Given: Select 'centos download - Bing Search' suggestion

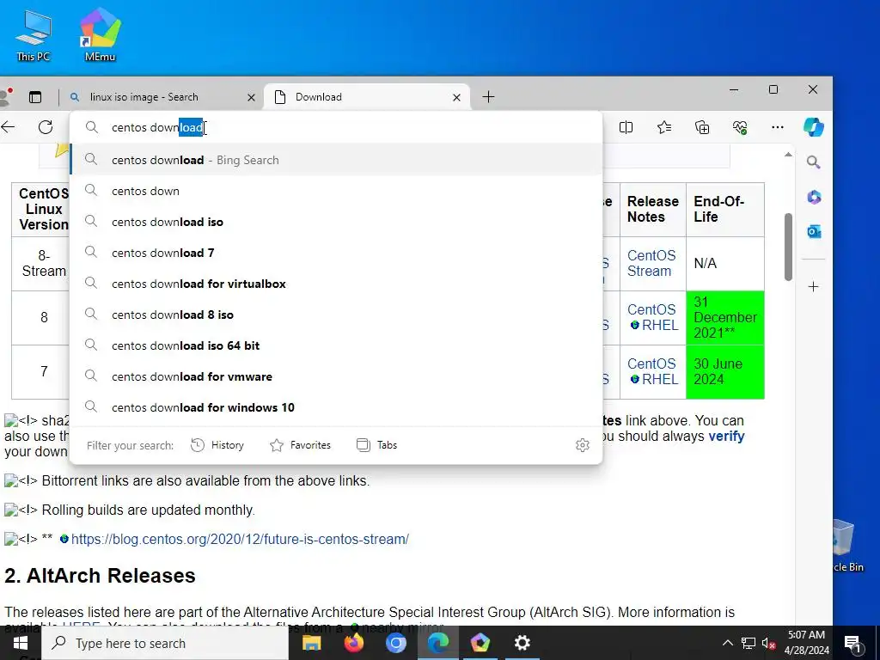Looking at the screenshot, I should (x=336, y=160).
